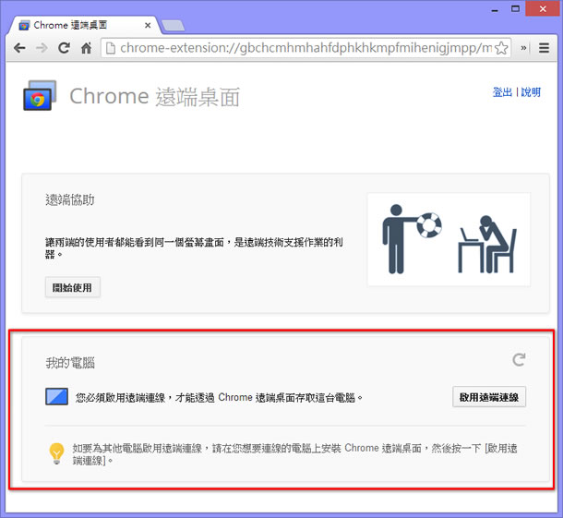Click the lightbulb tip icon
563x518 pixels.
tap(56, 453)
